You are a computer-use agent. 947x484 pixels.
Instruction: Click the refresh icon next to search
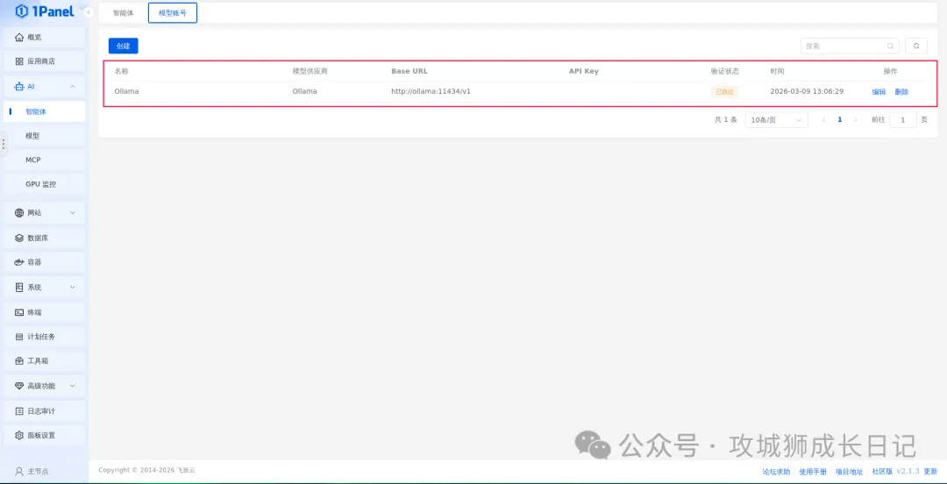pyautogui.click(x=915, y=46)
